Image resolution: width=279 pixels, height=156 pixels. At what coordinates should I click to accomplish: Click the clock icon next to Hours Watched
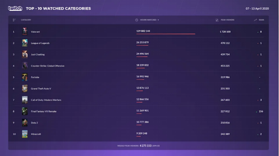pyautogui.click(x=136, y=20)
